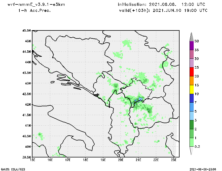222x171 pixels.
Task: Click the 18E longitude axis label
Action: (x=85, y=160)
